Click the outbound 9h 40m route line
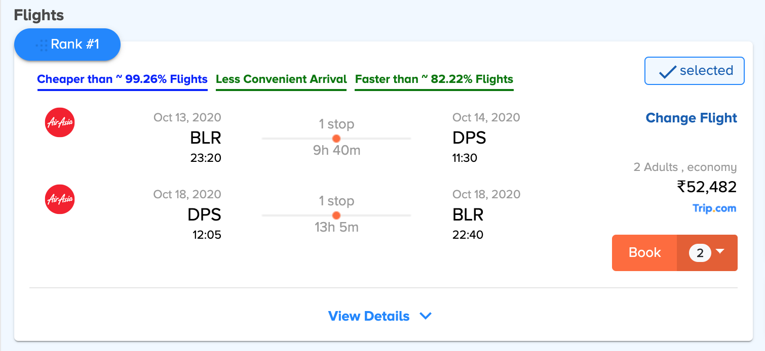 336,138
